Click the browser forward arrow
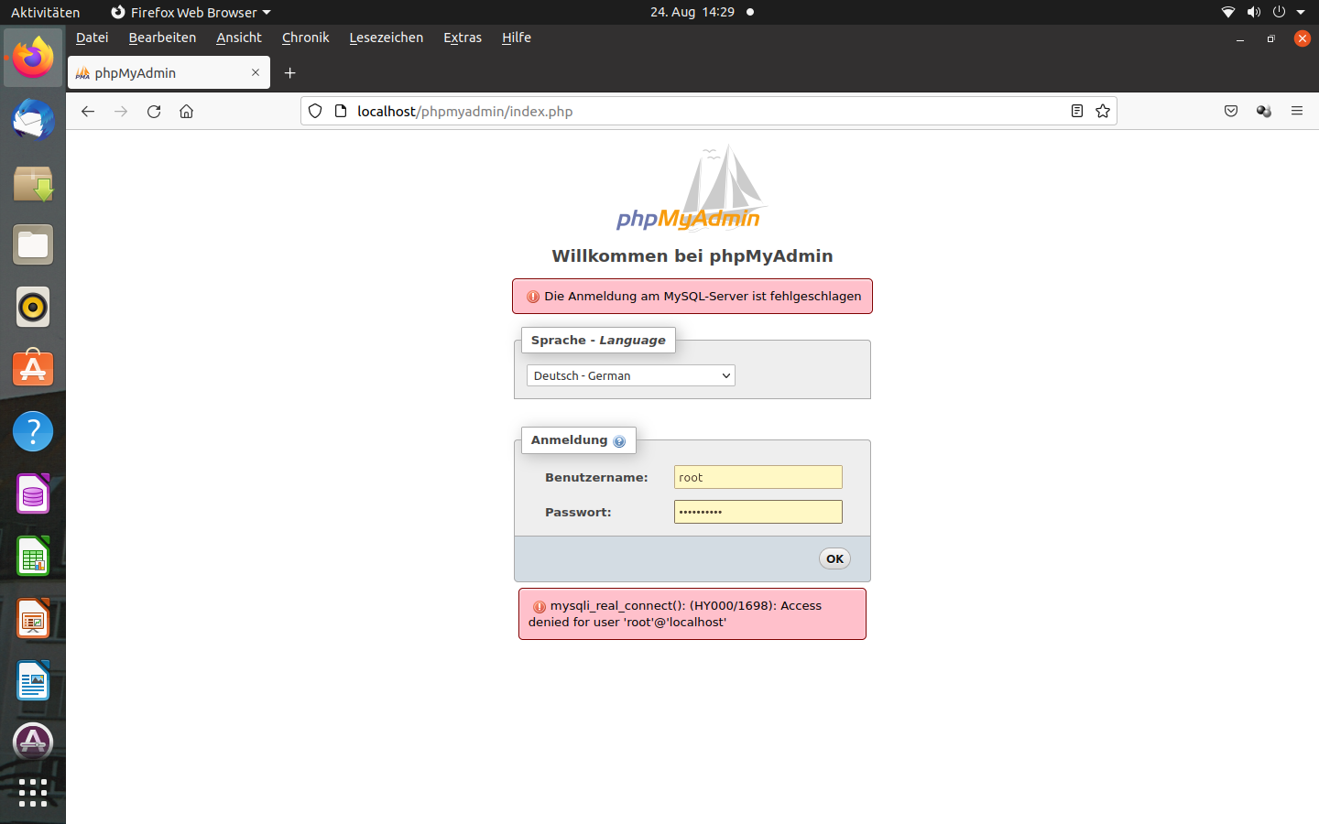1319x824 pixels. pos(121,111)
